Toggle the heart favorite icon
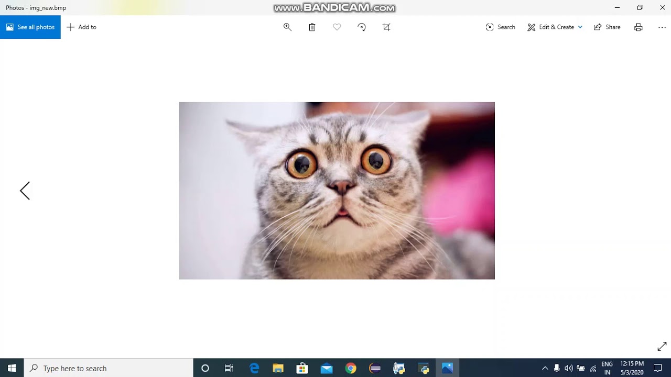Viewport: 671px width, 377px height. (x=337, y=27)
